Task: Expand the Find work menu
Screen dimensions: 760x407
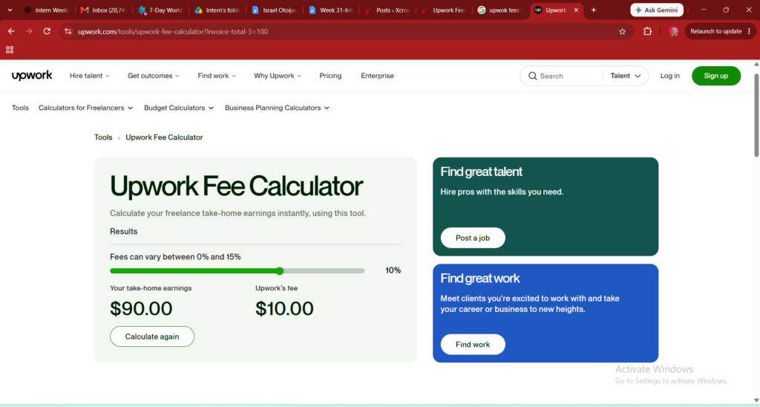Action: click(217, 76)
